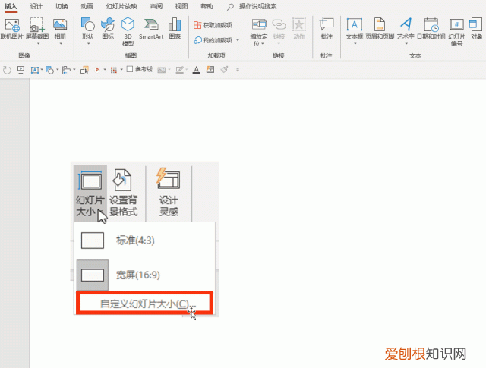The height and width of the screenshot is (368, 486).
Task: Open the 视图 View tab
Action: (181, 6)
